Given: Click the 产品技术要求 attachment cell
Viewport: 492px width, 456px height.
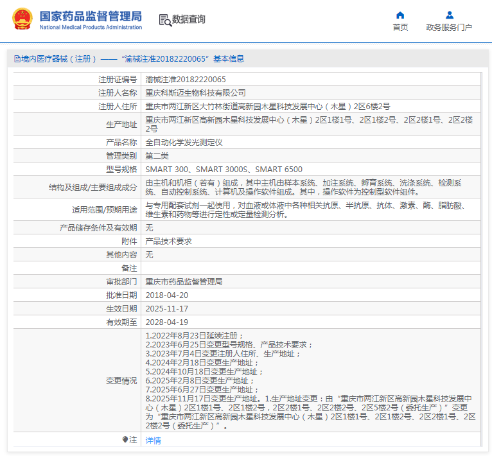Looking at the screenshot, I should click(168, 241).
